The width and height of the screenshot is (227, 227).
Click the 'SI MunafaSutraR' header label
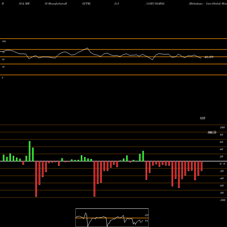[x=56, y=4]
